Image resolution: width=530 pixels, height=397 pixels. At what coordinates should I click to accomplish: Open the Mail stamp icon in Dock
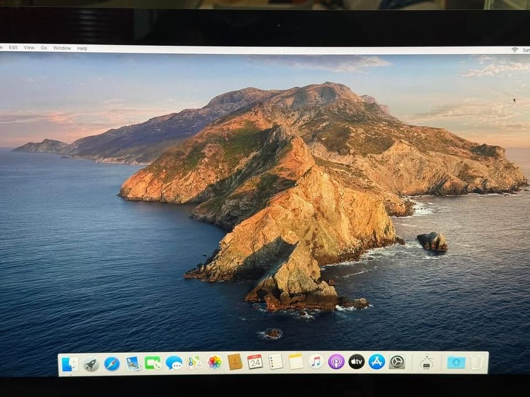(132, 364)
